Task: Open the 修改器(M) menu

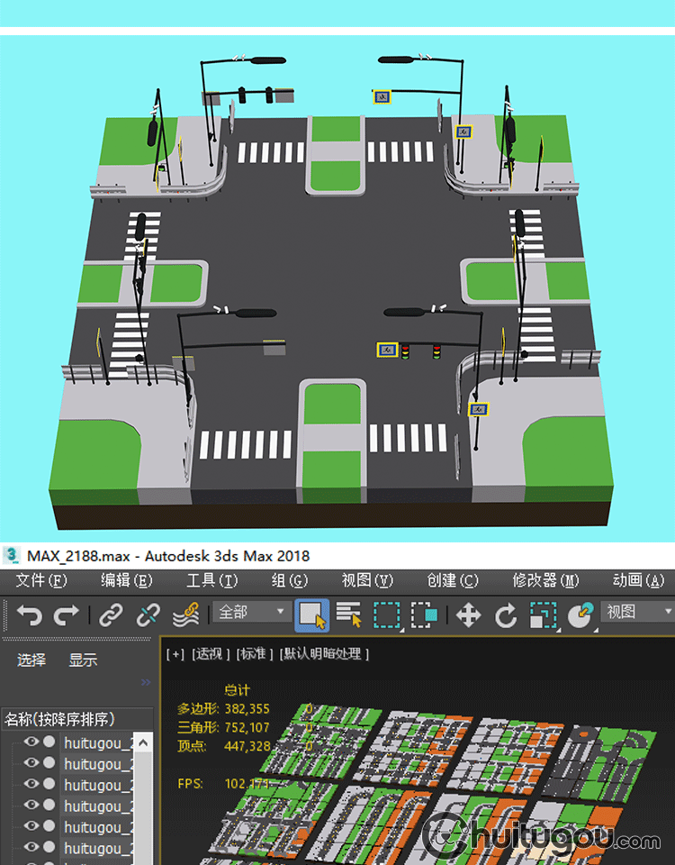Action: pyautogui.click(x=546, y=580)
